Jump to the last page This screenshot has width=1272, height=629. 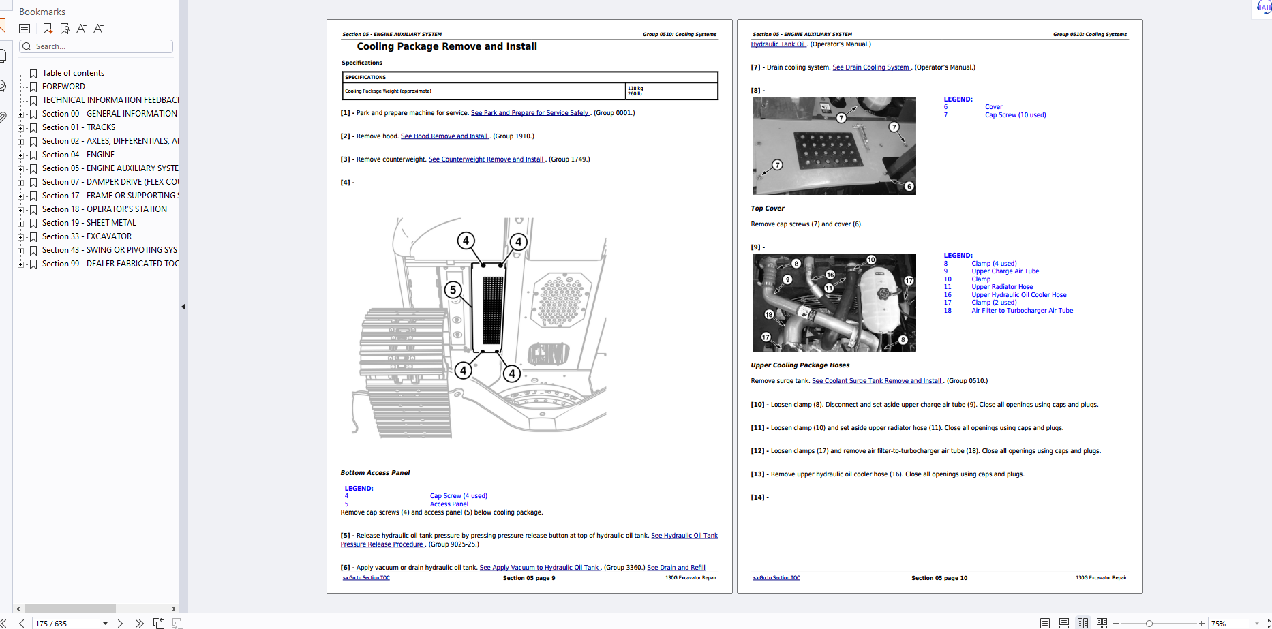(x=139, y=623)
